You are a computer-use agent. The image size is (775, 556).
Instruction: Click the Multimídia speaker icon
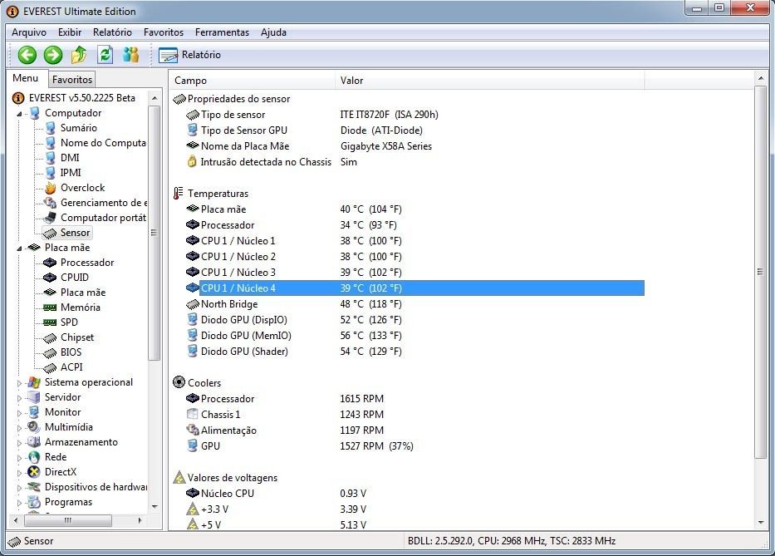pos(34,427)
